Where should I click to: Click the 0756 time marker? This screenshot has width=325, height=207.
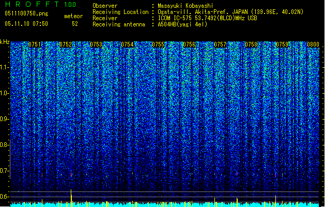189,45
